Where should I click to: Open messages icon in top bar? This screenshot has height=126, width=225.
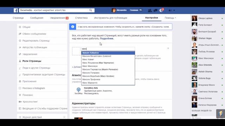coord(155,10)
